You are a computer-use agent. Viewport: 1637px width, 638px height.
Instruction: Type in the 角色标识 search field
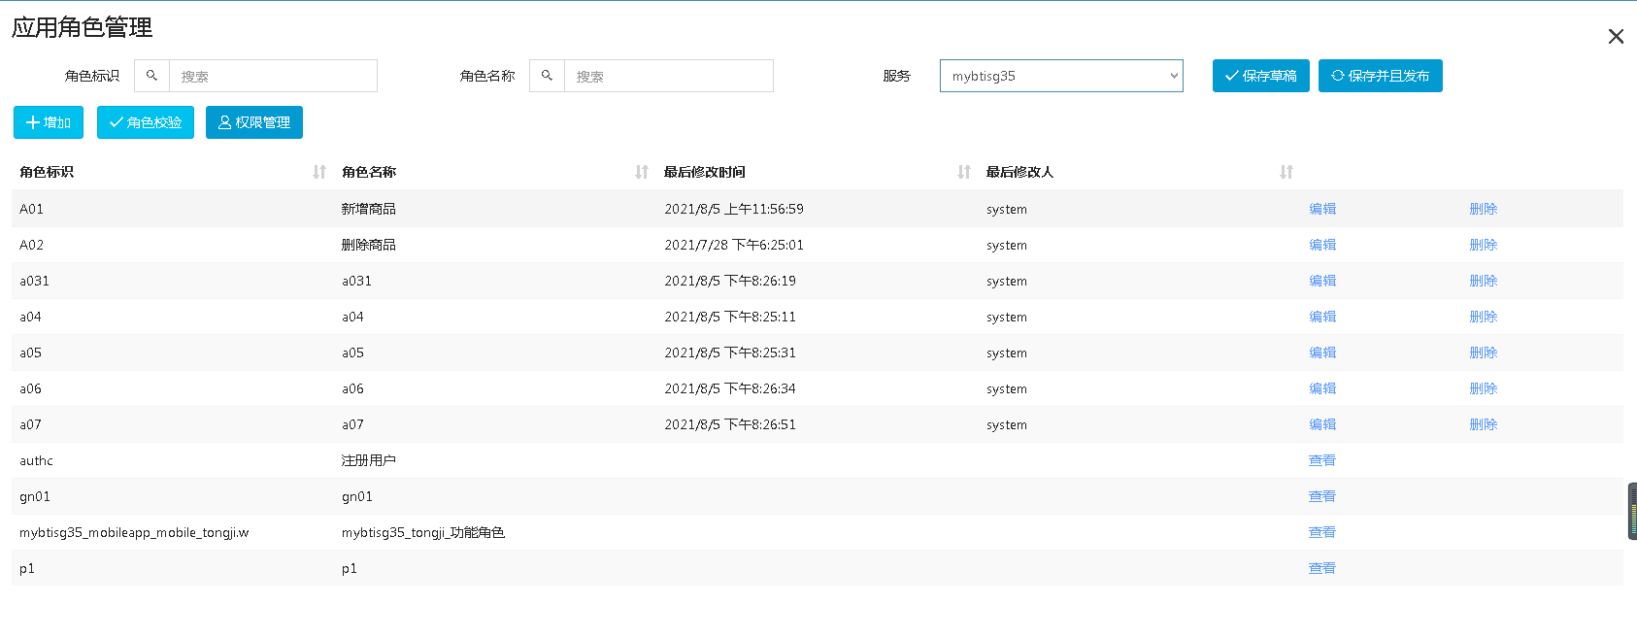(x=273, y=76)
